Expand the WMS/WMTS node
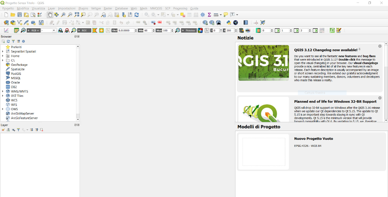This screenshot has height=197, width=388. click(3, 91)
